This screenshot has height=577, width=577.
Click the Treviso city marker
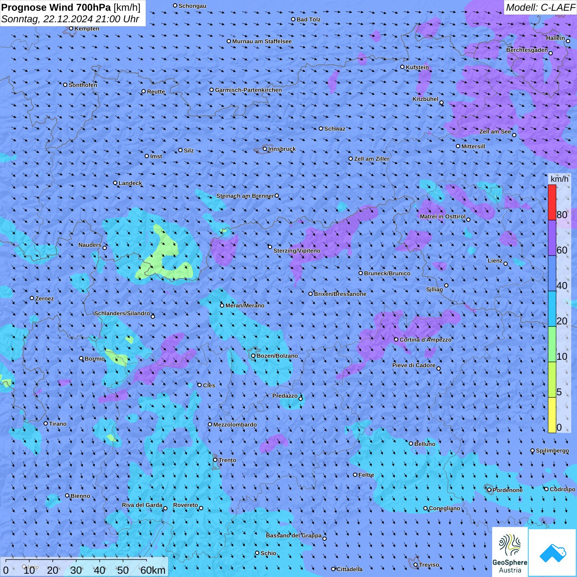[x=416, y=565]
